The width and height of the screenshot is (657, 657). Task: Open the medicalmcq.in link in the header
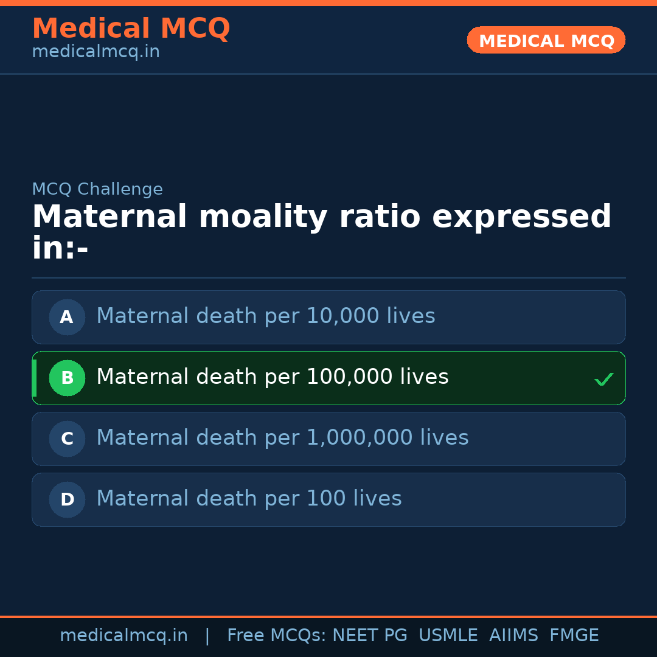coord(96,52)
